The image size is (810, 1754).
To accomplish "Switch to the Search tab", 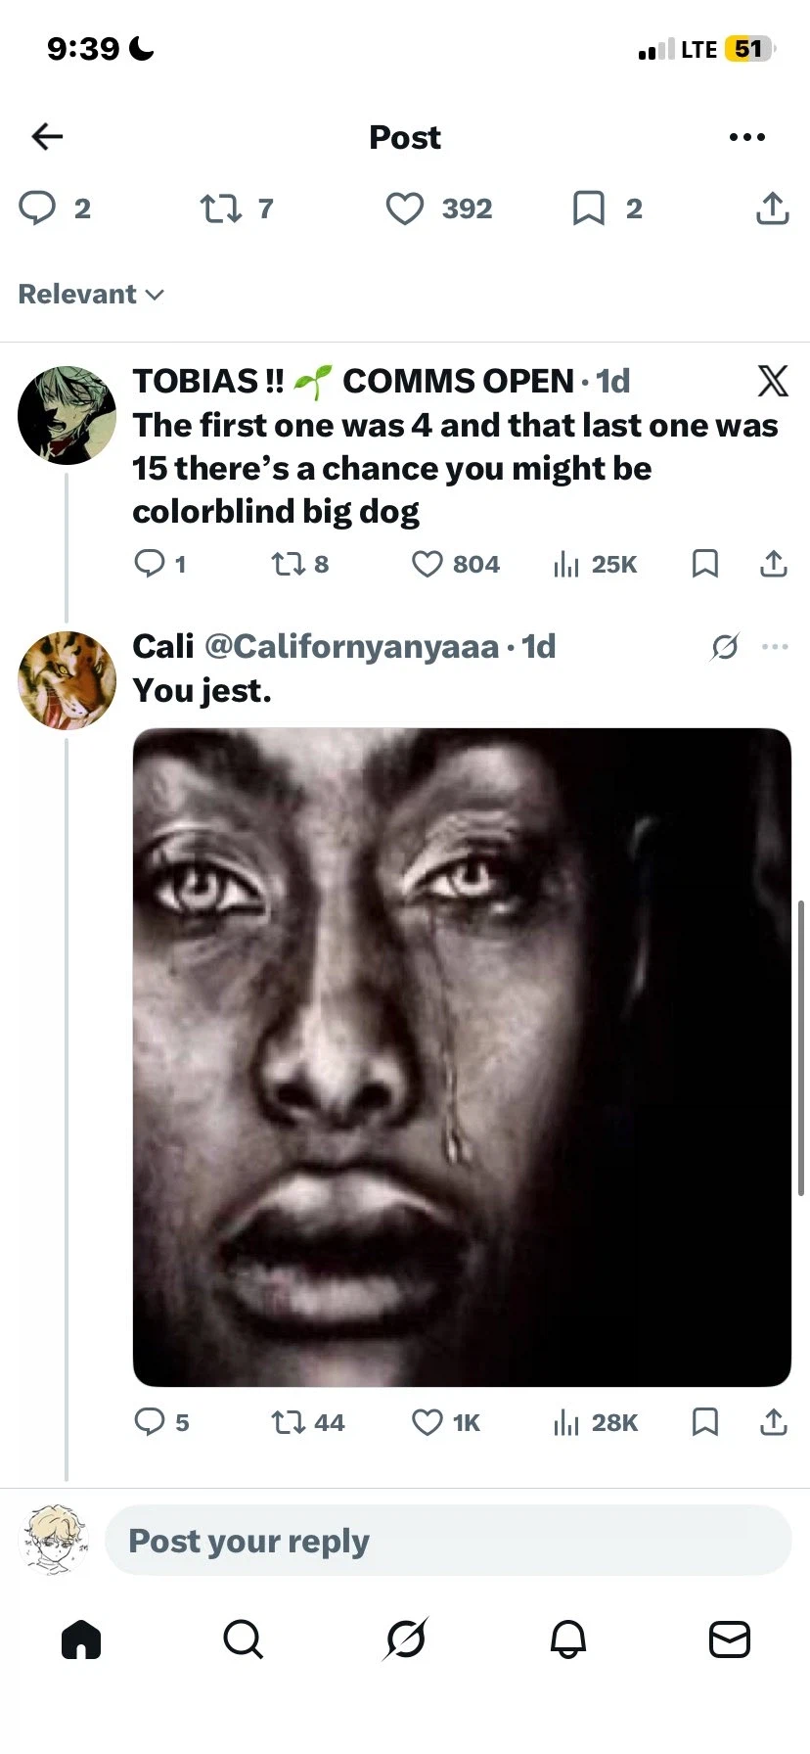I will pyautogui.click(x=243, y=1639).
